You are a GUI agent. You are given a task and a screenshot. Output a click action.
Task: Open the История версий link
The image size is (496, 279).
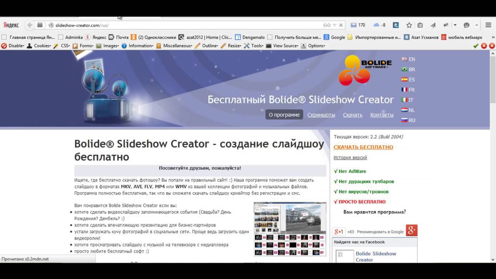click(x=350, y=157)
